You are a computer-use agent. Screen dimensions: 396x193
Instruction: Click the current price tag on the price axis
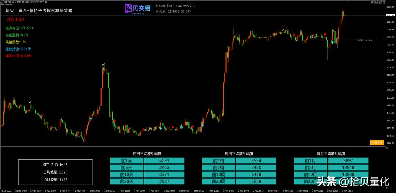point(390,15)
